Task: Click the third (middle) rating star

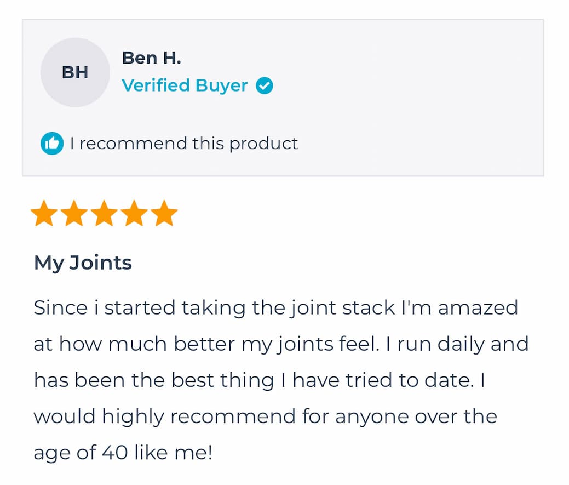Action: (x=104, y=214)
